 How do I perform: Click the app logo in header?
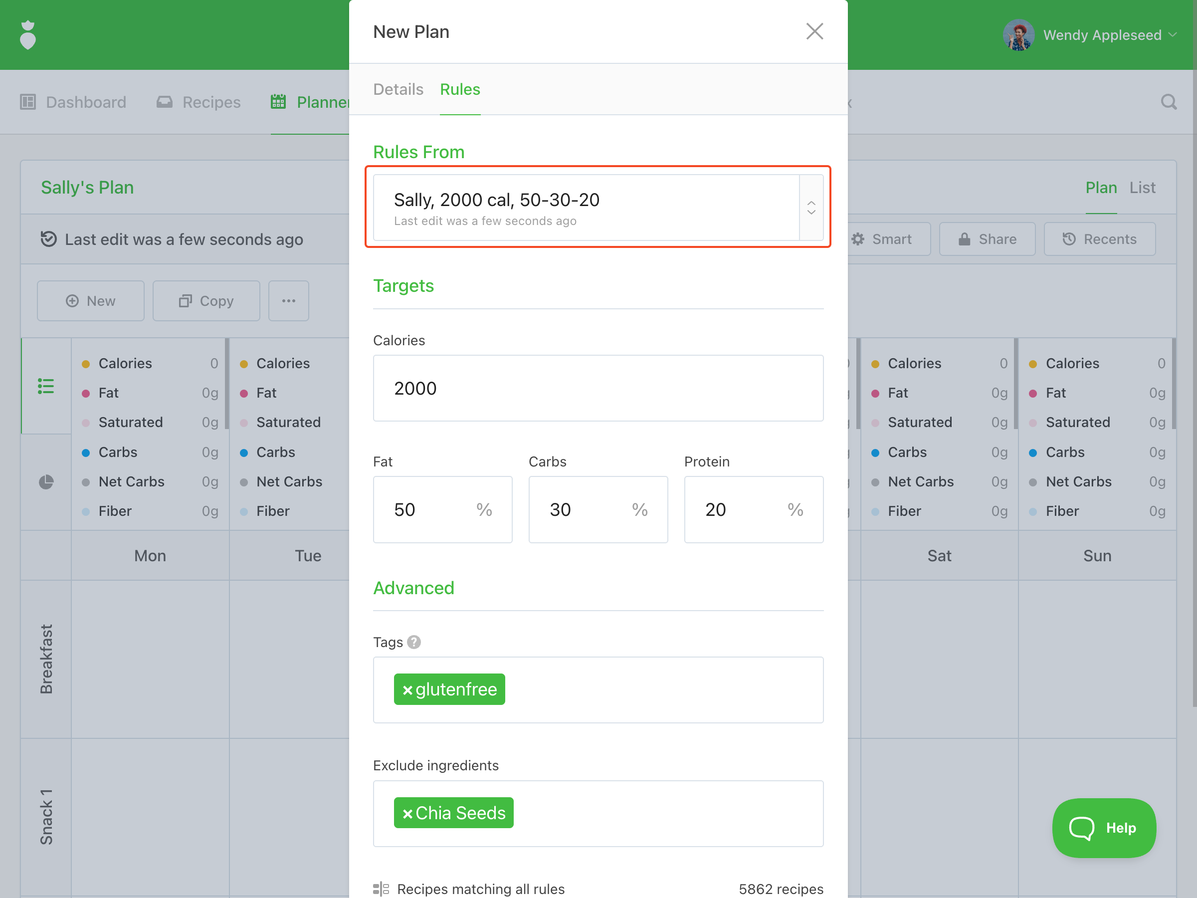click(x=27, y=35)
